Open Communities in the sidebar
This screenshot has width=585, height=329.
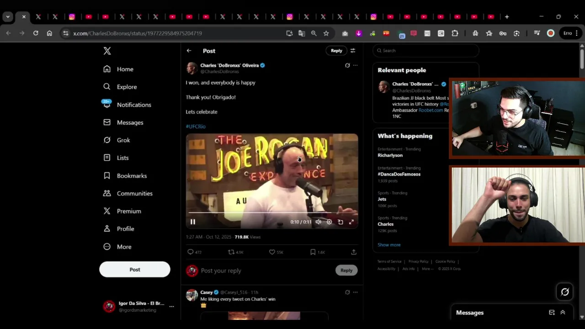(128, 193)
